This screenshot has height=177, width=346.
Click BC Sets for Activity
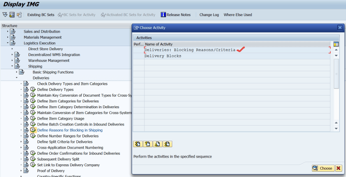pyautogui.click(x=77, y=15)
